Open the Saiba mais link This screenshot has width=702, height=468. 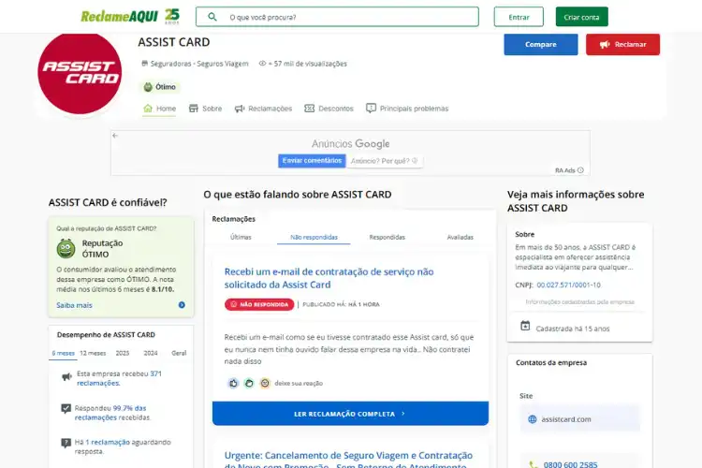[x=74, y=305]
